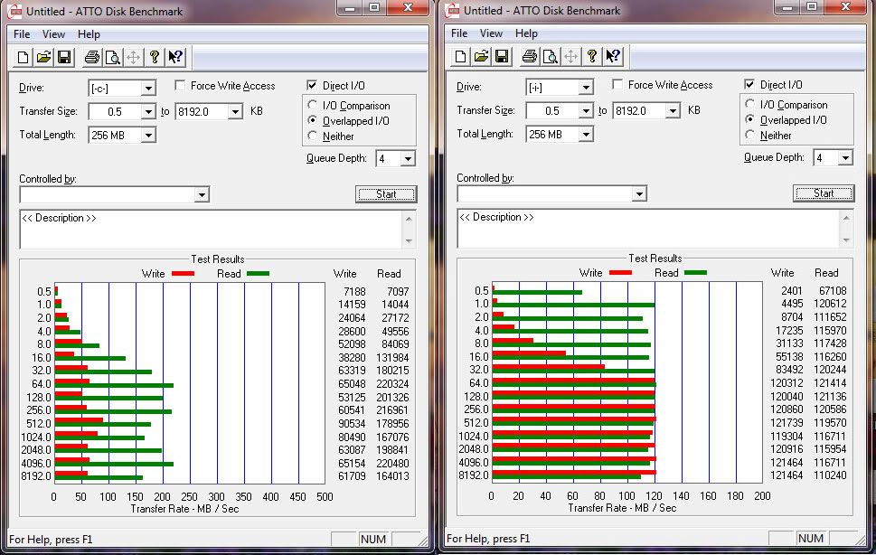Open Help menu in left window
This screenshot has width=876, height=555.
pyautogui.click(x=89, y=34)
